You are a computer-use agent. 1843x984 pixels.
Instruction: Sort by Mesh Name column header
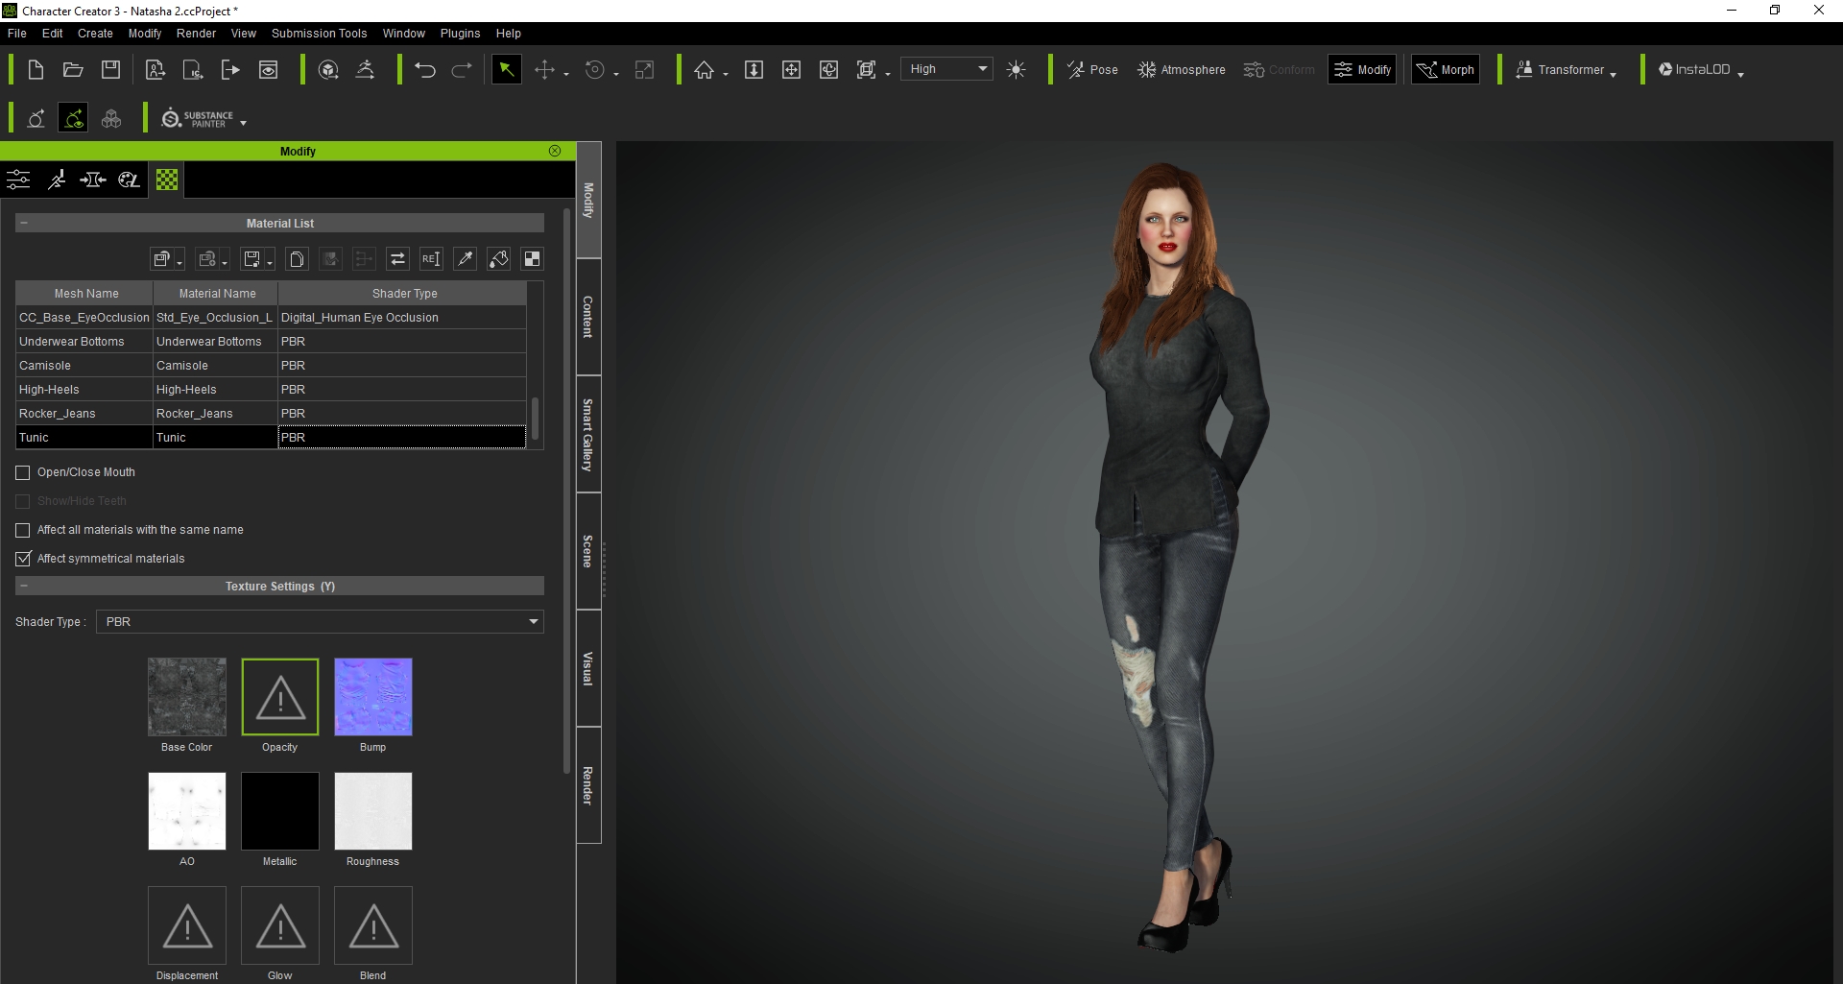(x=84, y=294)
